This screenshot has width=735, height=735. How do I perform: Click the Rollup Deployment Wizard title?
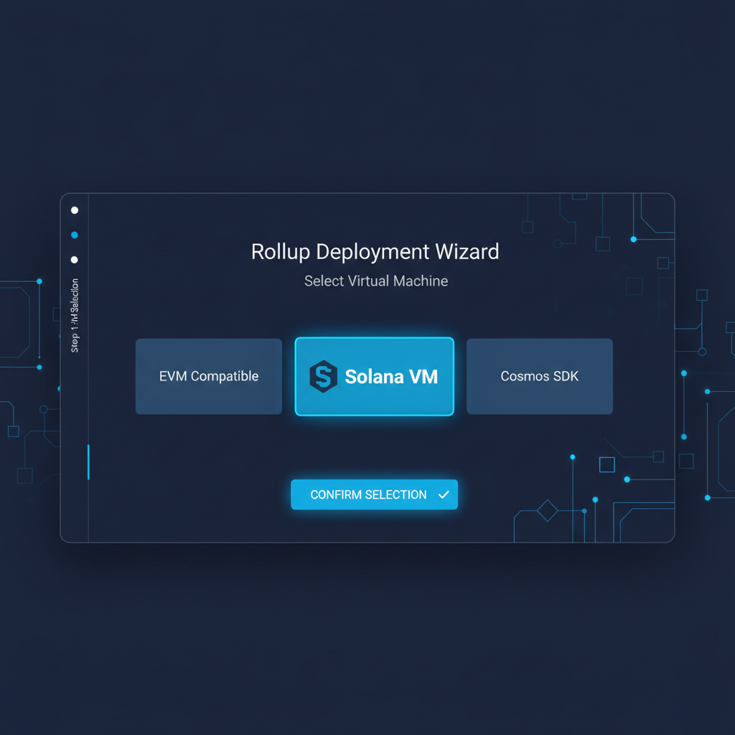[375, 252]
